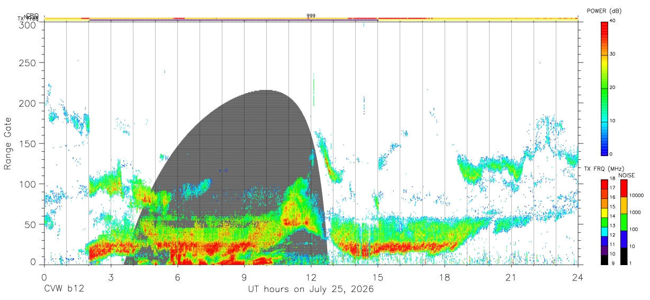Click the red segment of the TX FRQ color bar

604,184
